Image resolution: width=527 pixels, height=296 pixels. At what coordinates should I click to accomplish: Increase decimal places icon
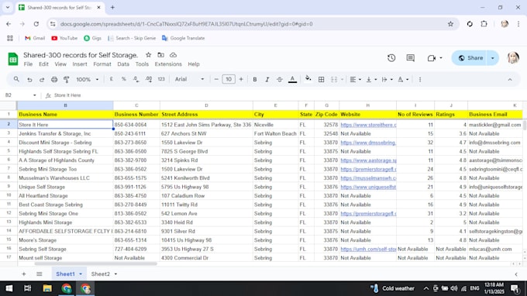tap(149, 79)
